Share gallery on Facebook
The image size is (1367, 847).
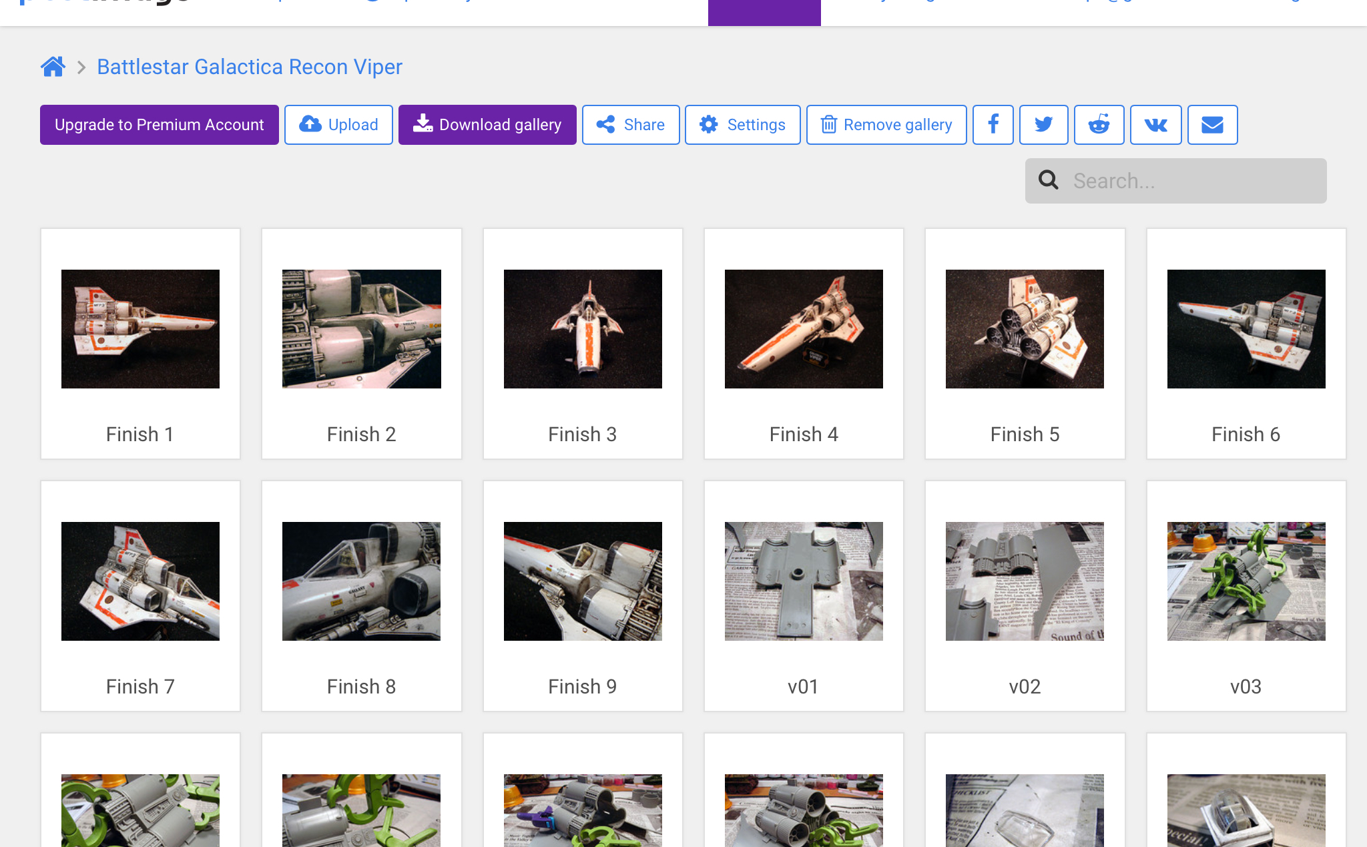[993, 125]
